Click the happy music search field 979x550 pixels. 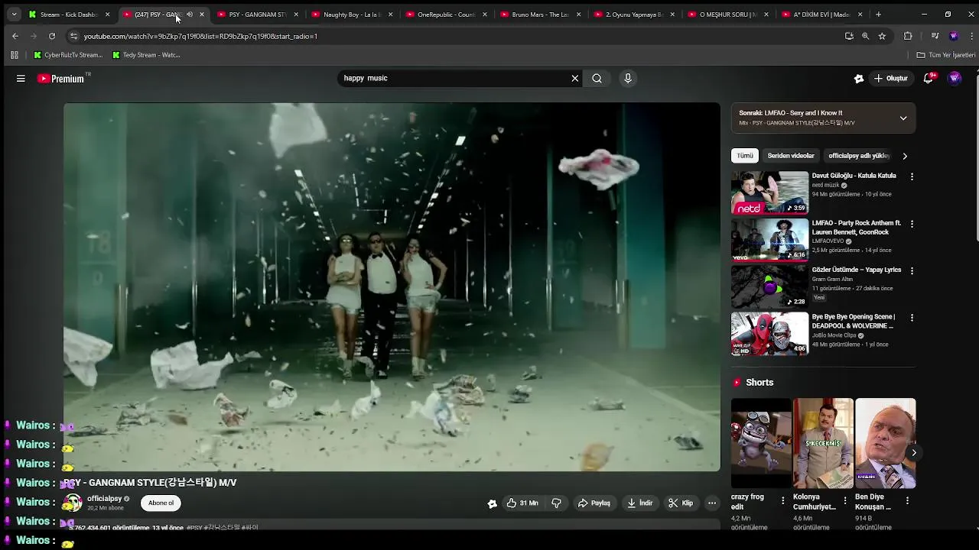click(454, 78)
